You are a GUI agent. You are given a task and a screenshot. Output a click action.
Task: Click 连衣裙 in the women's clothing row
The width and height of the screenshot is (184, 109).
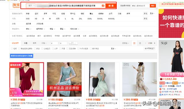coord(28,24)
